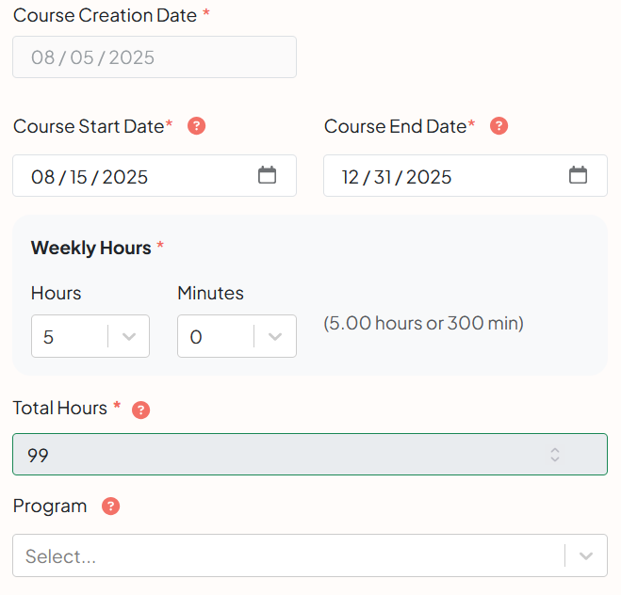The image size is (621, 595).
Task: Select the day 31 in Course End Date
Action: pos(383,177)
